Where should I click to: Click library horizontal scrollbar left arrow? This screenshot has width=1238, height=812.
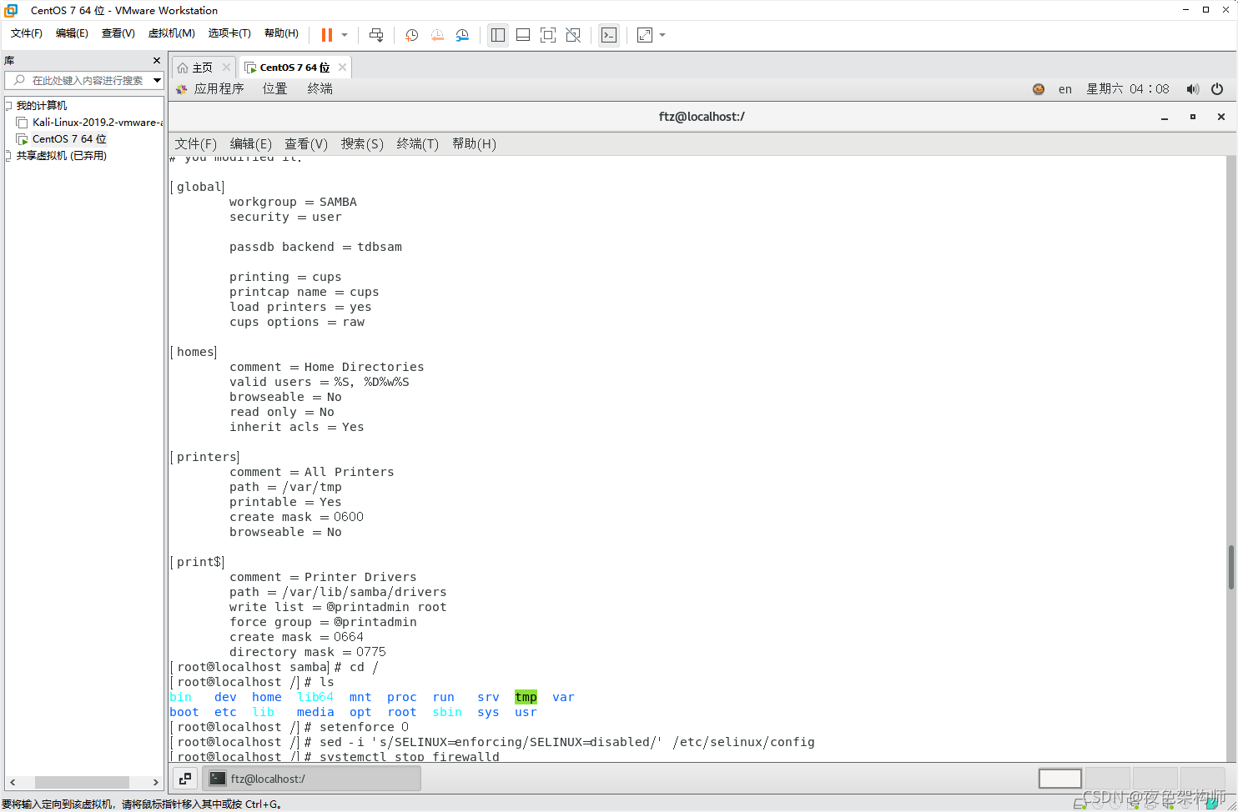13,782
